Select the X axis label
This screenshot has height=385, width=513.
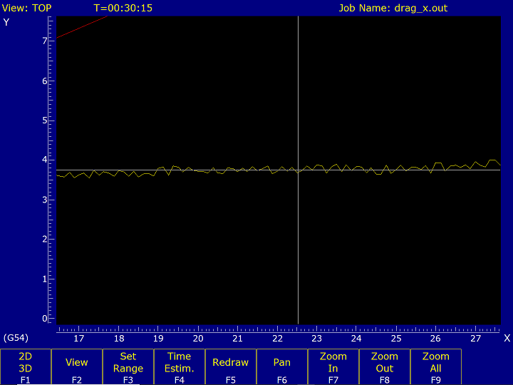click(507, 338)
